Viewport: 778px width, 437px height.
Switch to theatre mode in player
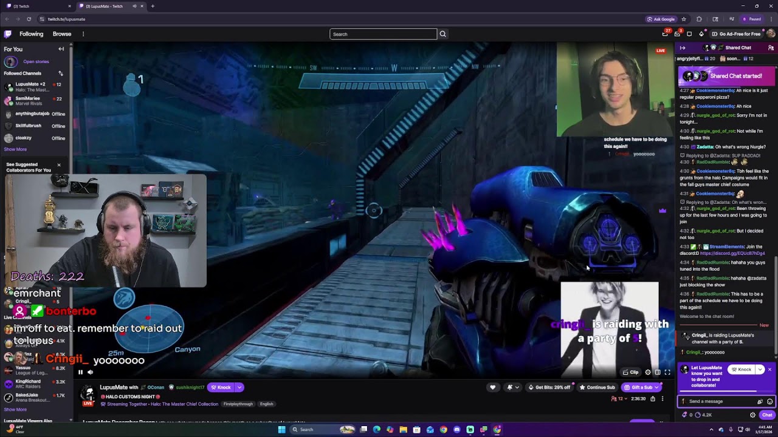click(658, 372)
